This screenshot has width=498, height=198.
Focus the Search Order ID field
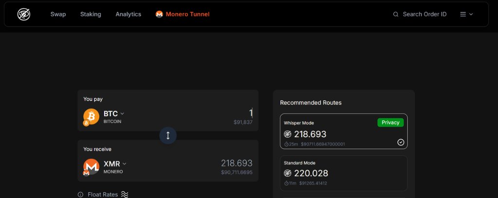point(424,14)
